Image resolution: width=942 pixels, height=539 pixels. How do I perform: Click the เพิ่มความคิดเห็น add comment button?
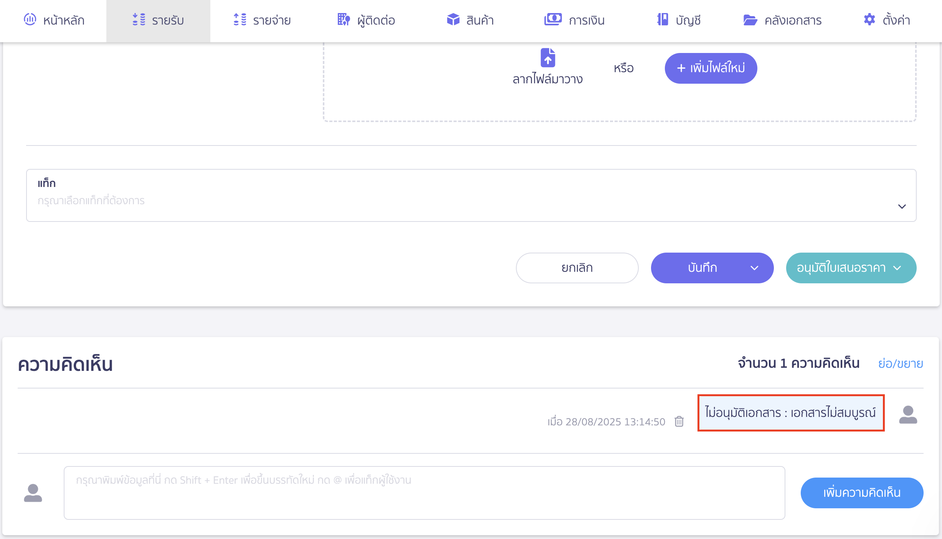point(862,493)
